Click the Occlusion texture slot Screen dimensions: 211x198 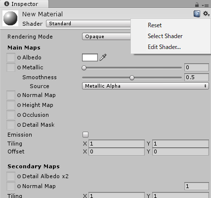tap(11, 115)
